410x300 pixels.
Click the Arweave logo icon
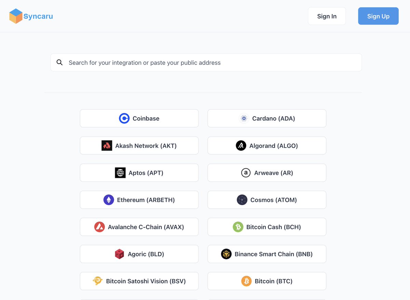(x=246, y=173)
